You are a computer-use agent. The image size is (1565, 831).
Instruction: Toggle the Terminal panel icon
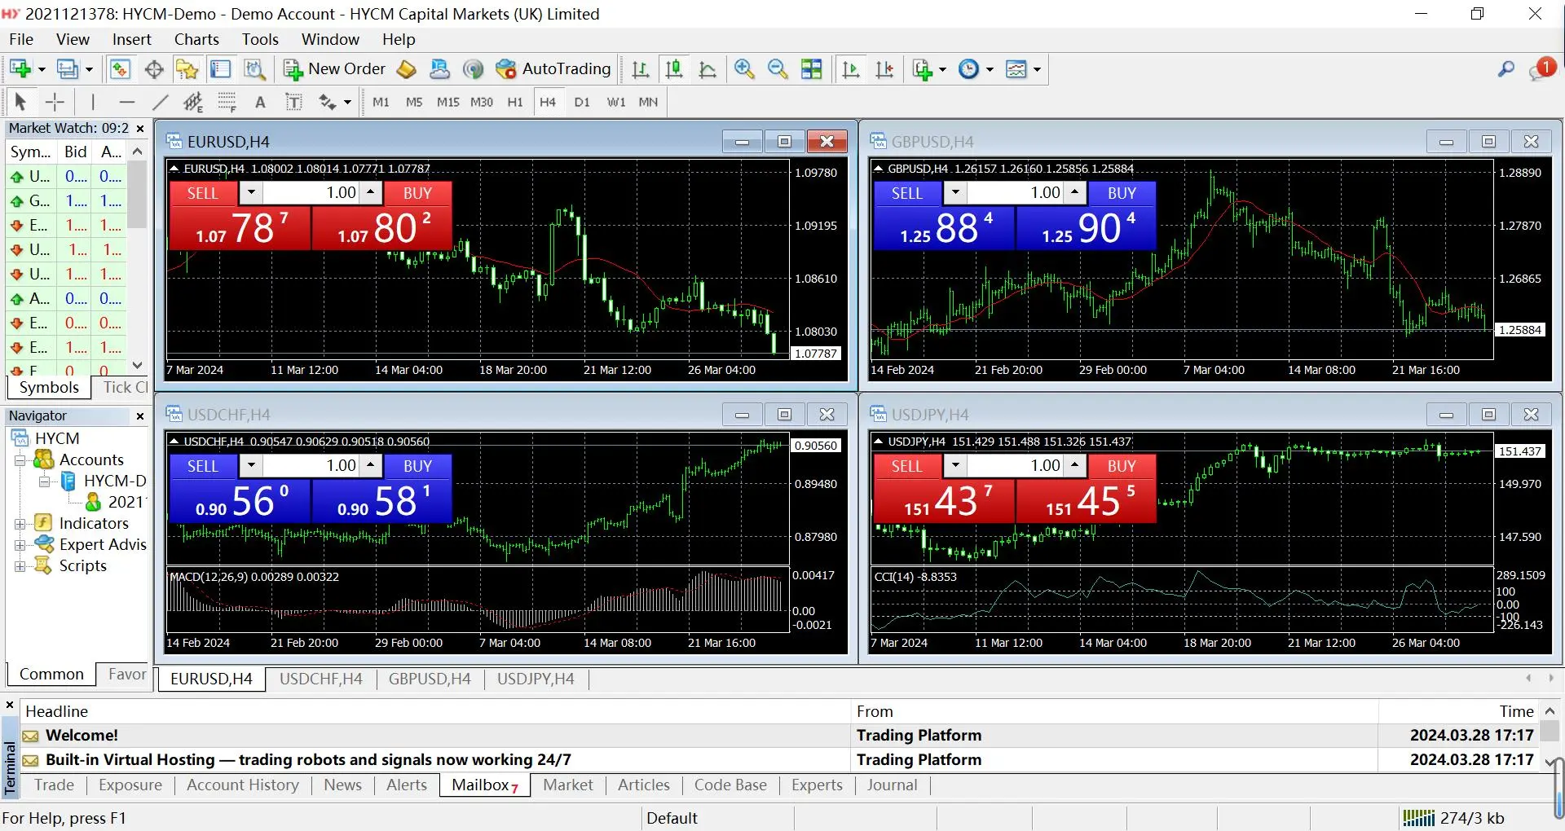(x=221, y=69)
